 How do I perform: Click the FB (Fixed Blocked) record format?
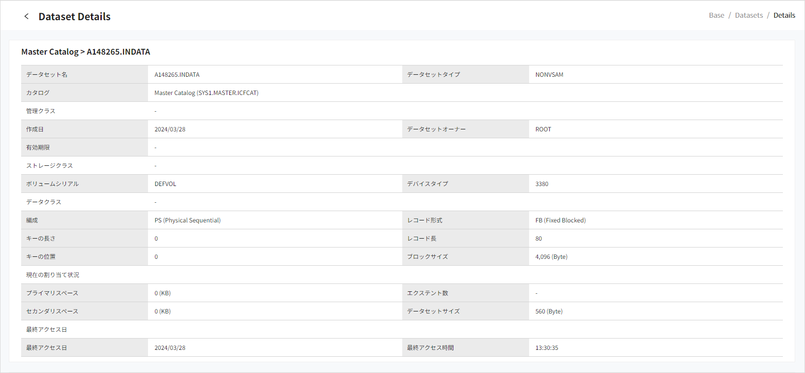point(560,220)
